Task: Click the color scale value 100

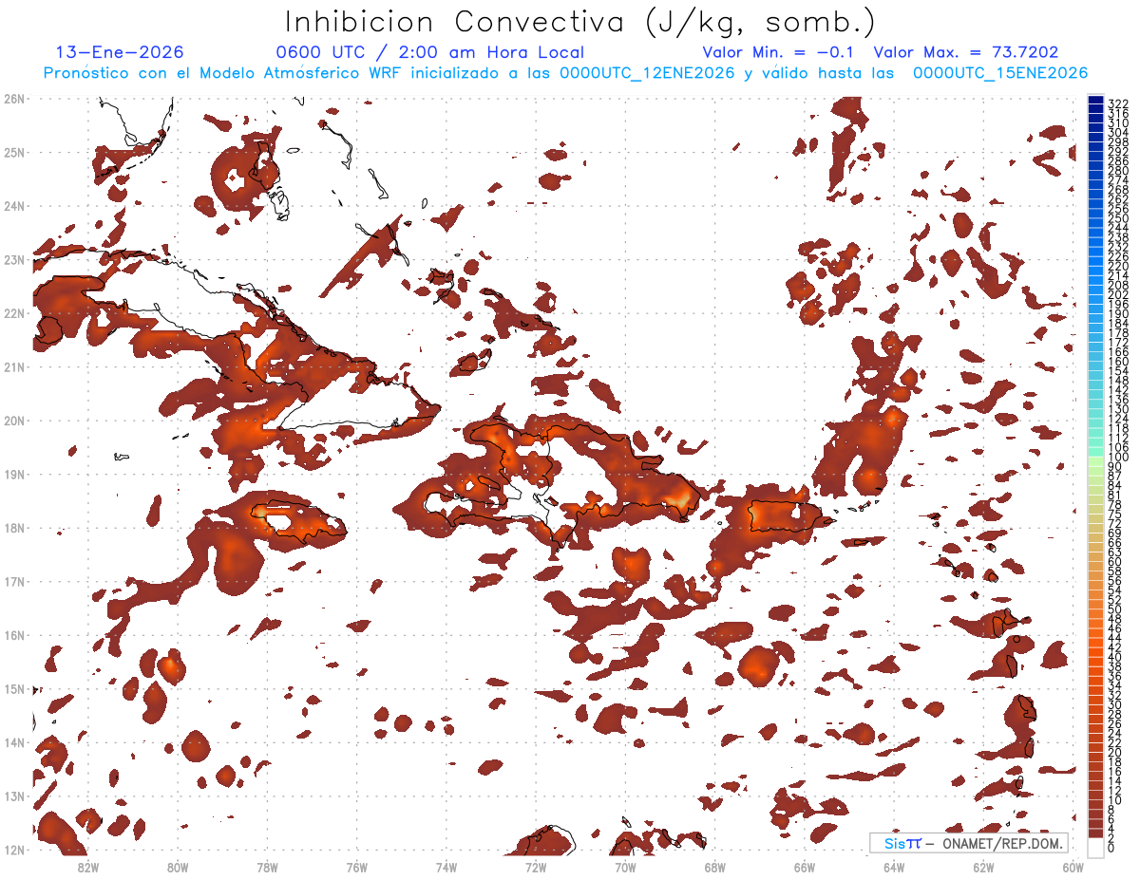Action: [x=1117, y=458]
